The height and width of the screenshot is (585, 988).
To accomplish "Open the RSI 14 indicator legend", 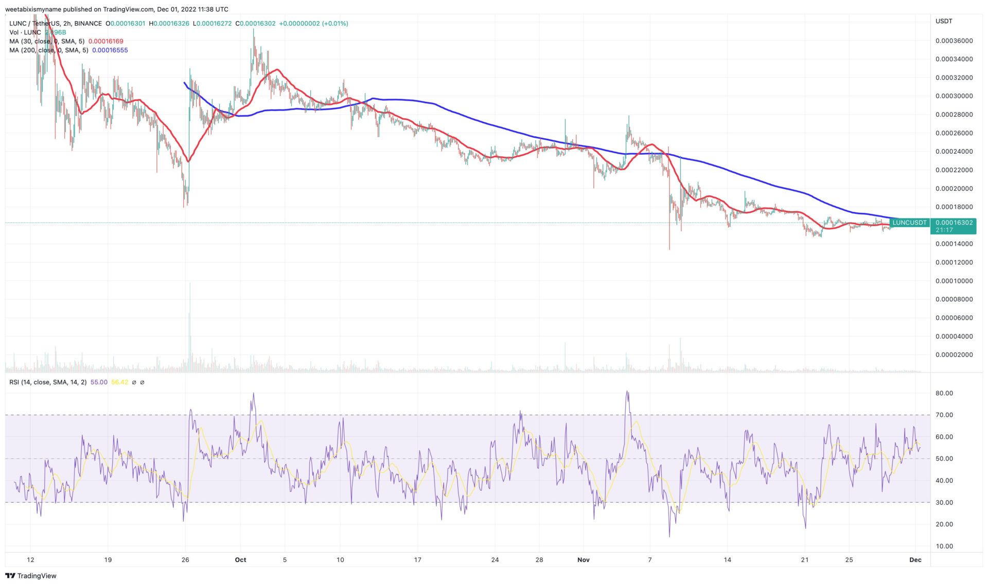I will [x=48, y=382].
